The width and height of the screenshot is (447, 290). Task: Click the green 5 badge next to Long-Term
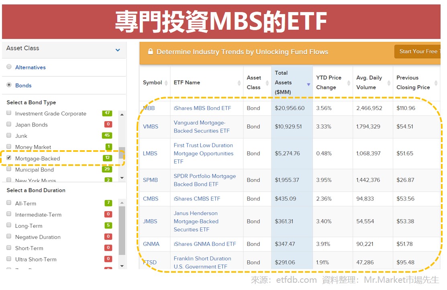click(x=108, y=225)
